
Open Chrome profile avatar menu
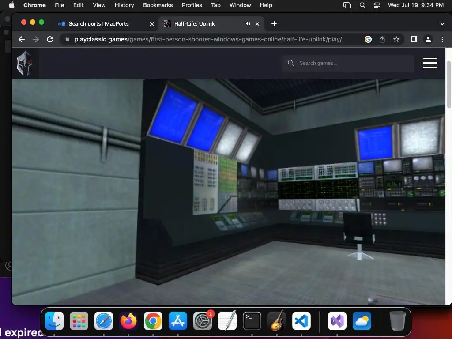click(x=428, y=39)
